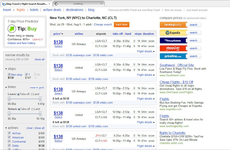Click Return slider left handle
This screenshot has width=230, height=150.
pos(9,114)
